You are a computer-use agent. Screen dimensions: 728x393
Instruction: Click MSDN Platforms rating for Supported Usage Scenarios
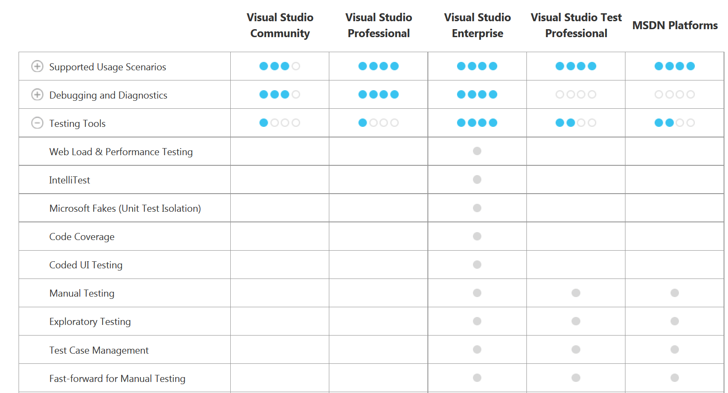tap(675, 66)
